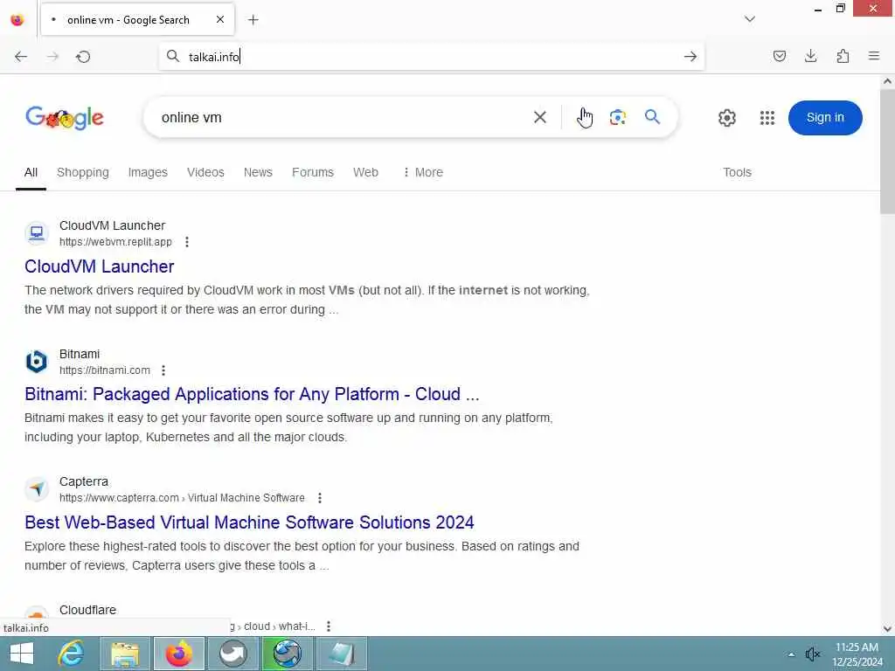
Task: Open the Windows Start button
Action: click(22, 654)
